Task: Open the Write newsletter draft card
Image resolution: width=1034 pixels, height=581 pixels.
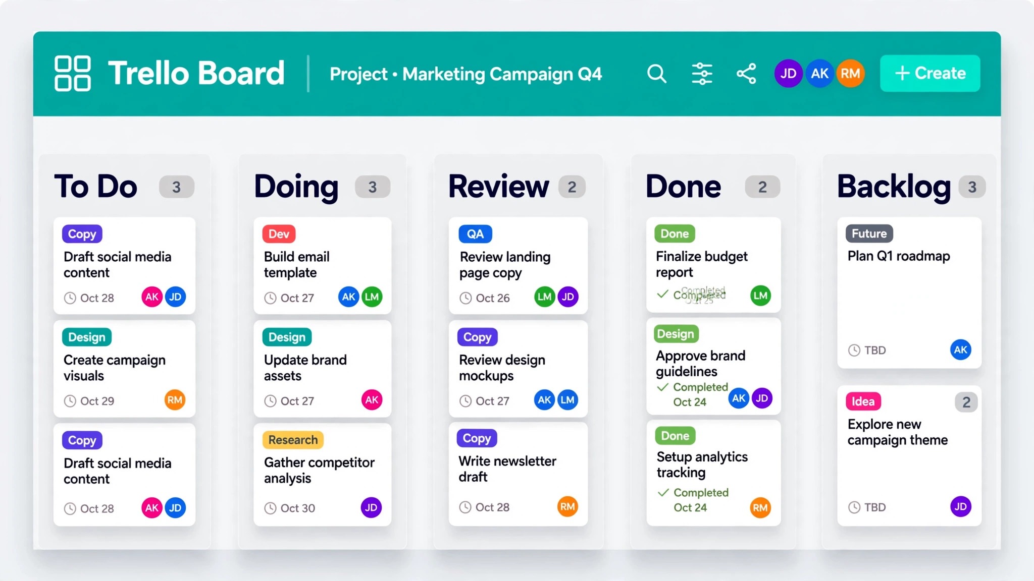Action: tap(518, 474)
